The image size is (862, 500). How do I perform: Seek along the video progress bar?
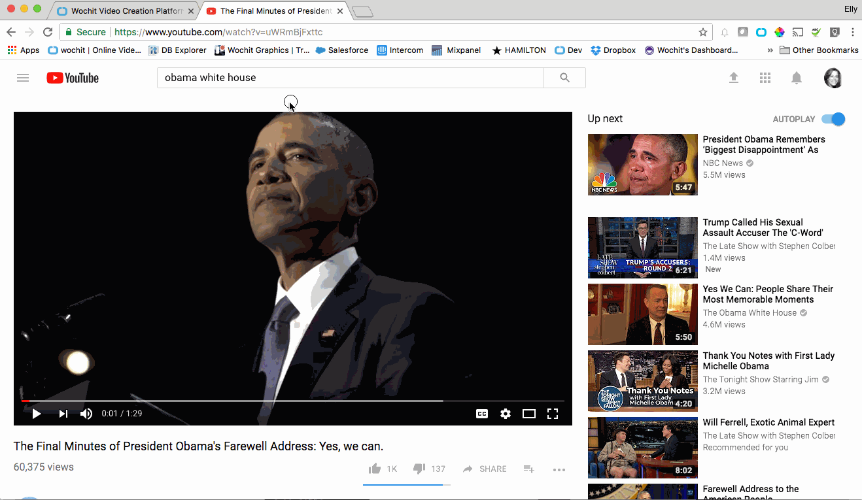coord(293,401)
